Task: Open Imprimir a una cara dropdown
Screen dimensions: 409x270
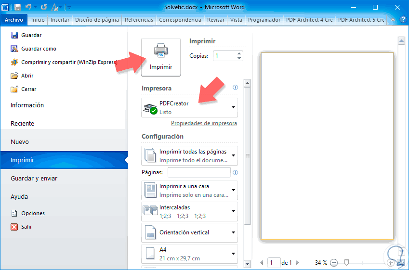Action: pyautogui.click(x=233, y=190)
